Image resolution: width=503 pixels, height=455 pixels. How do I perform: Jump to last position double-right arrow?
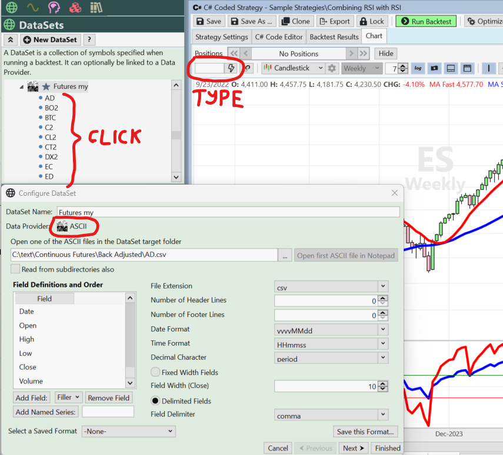[364, 53]
